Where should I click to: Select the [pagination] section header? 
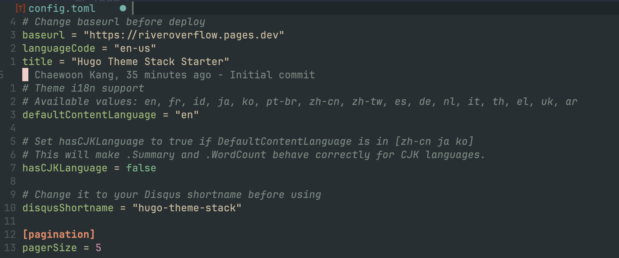(x=59, y=234)
